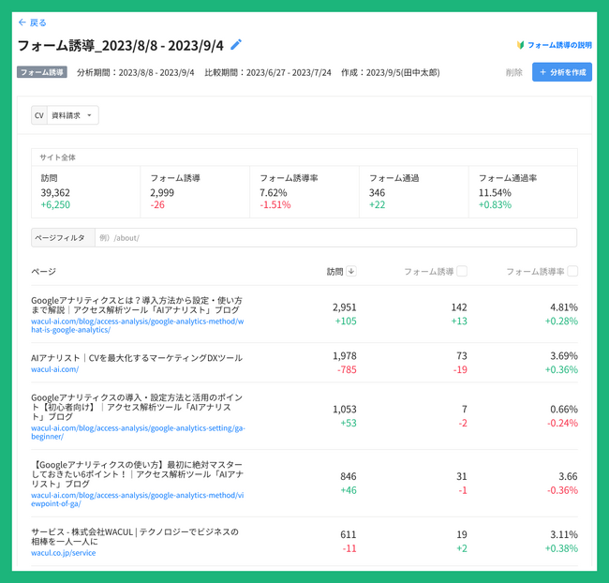Screen dimensions: 609x583
Task: Click the back arrow icon
Action: [22, 22]
